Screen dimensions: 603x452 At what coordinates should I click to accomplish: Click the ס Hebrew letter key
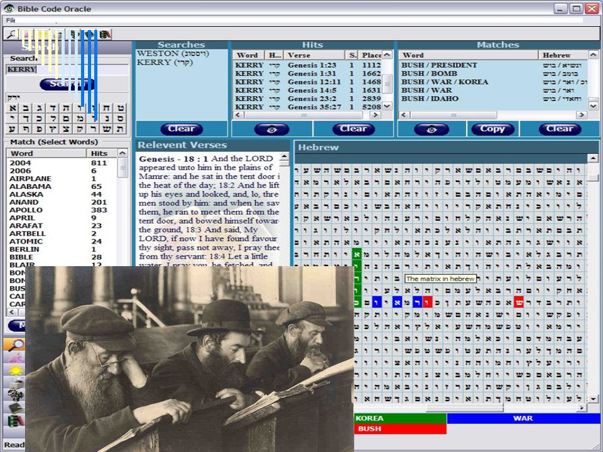(x=120, y=119)
